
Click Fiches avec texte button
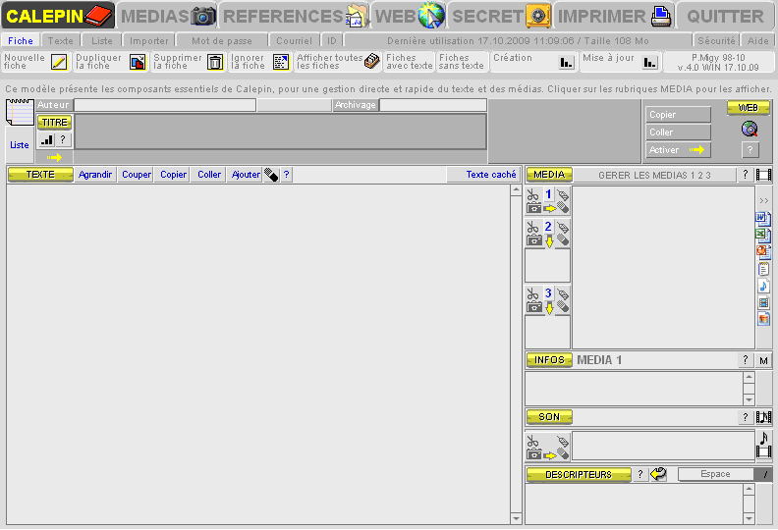pyautogui.click(x=410, y=62)
